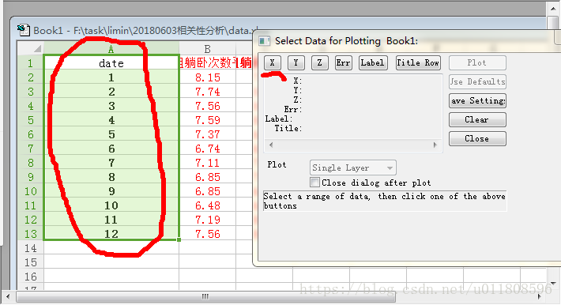
Task: Select cell B2 with value 8.15
Action: tap(207, 77)
